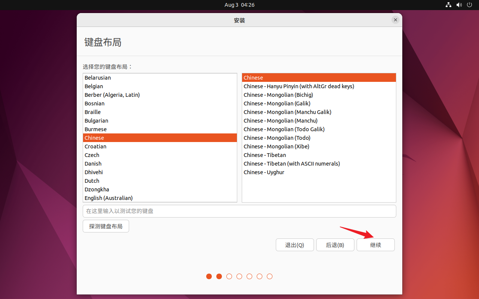This screenshot has height=299, width=479.
Task: Choose Chinese - Uyghur variant
Action: pos(264,172)
